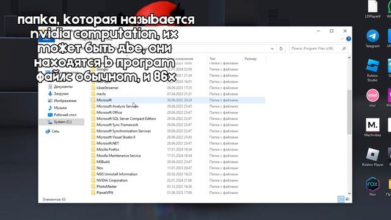The image size is (391, 220).
Task: Refresh the Program Files (x86) folder view
Action: tap(281, 49)
